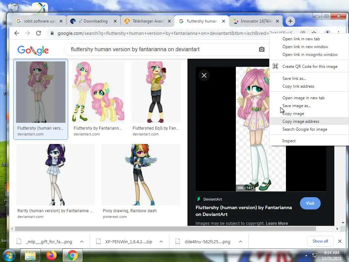Click the vertical scrollbar down arrow

pyautogui.click(x=343, y=222)
